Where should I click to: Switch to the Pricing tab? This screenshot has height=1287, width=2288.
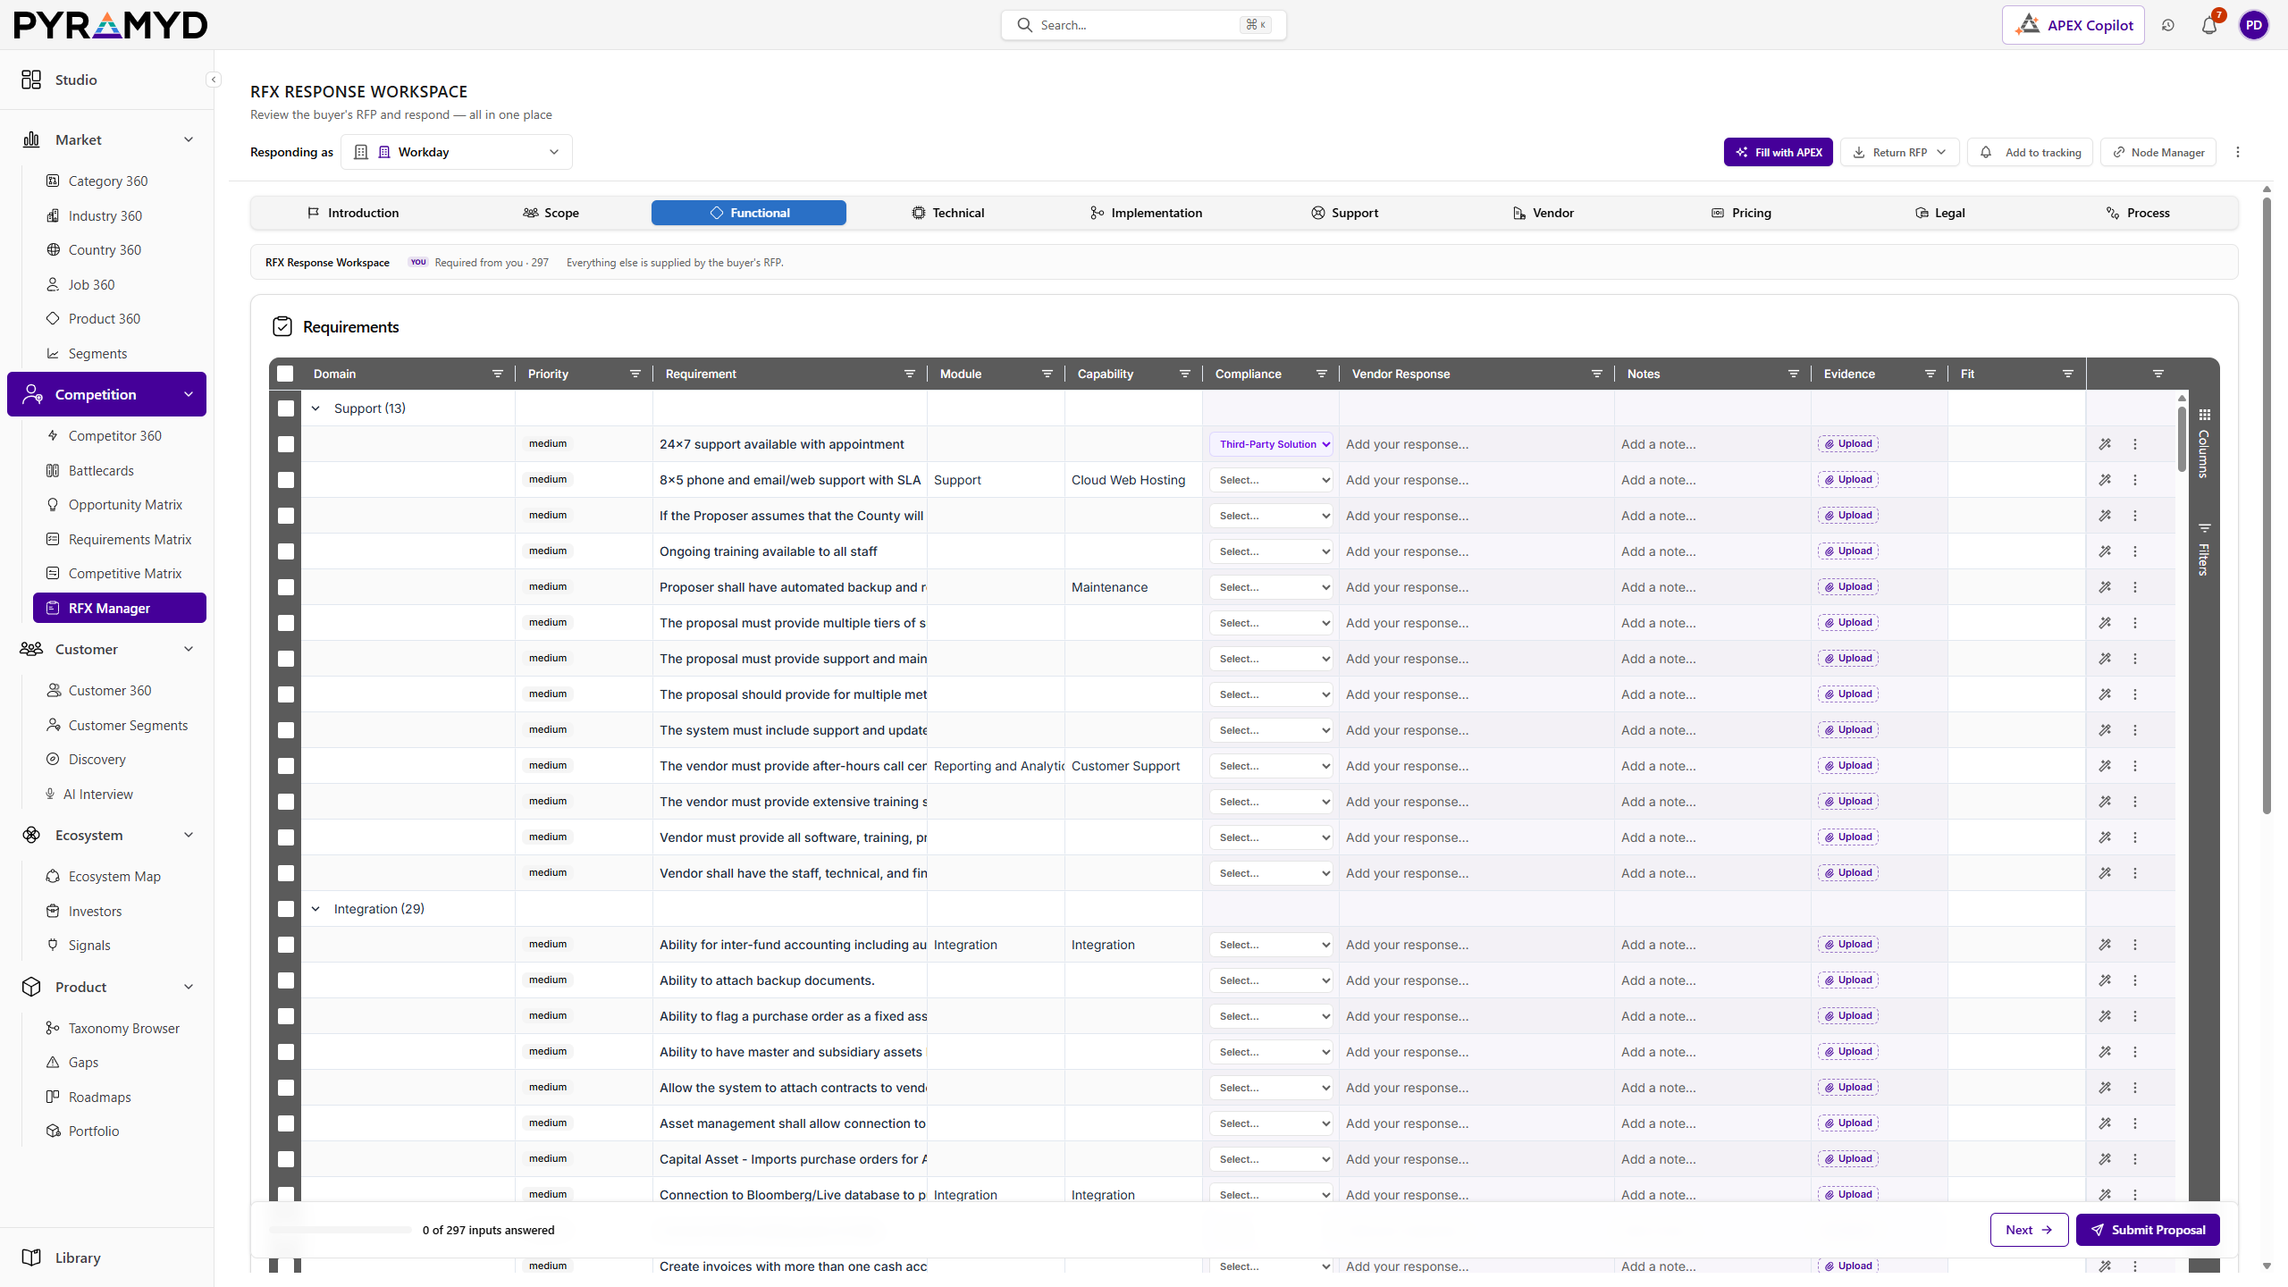(1741, 213)
